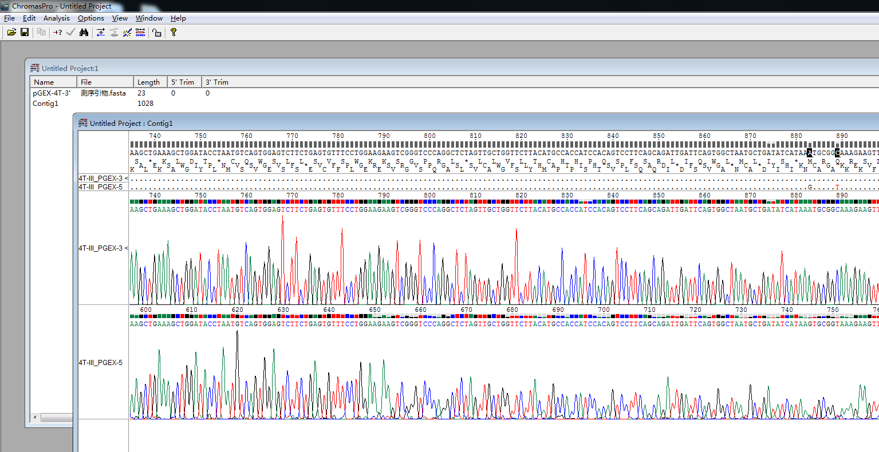Open Find using the binoculars icon
Viewport: 879px width, 452px height.
coord(84,33)
